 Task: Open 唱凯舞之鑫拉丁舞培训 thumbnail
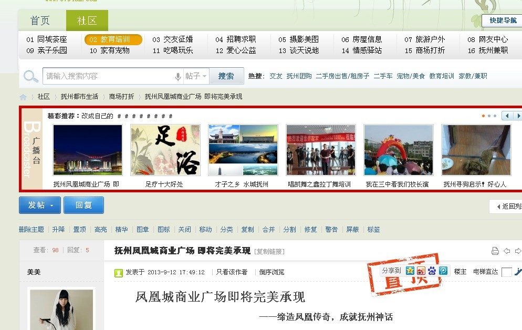[x=321, y=150]
